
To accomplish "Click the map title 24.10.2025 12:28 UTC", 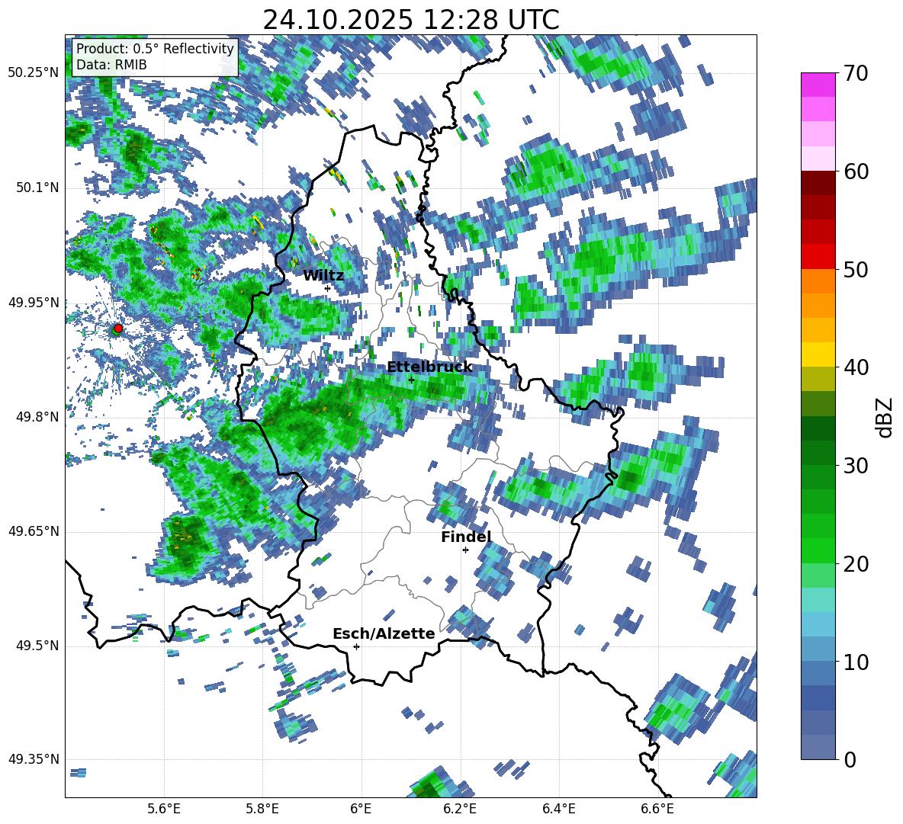I will point(411,20).
